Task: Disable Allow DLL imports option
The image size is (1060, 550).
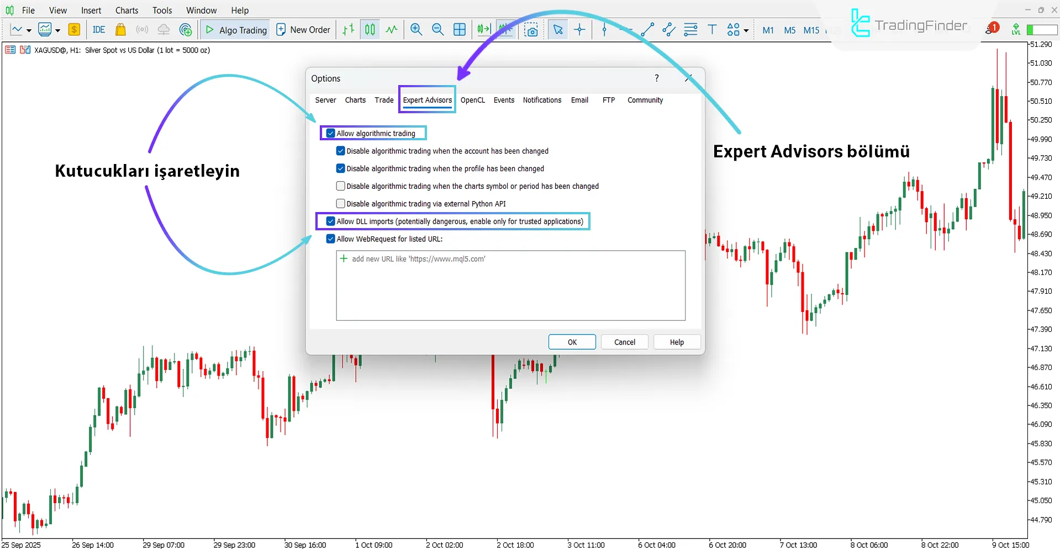Action: tap(330, 221)
